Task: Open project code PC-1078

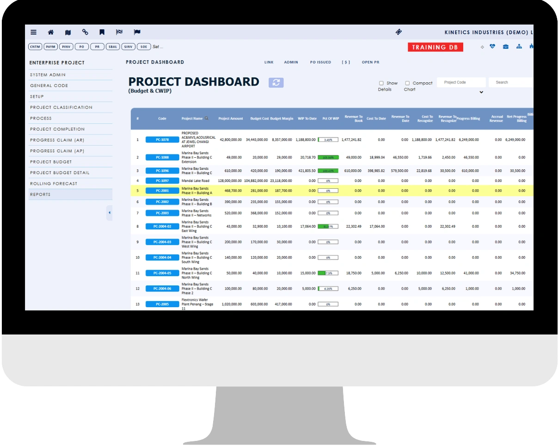Action: [x=162, y=140]
